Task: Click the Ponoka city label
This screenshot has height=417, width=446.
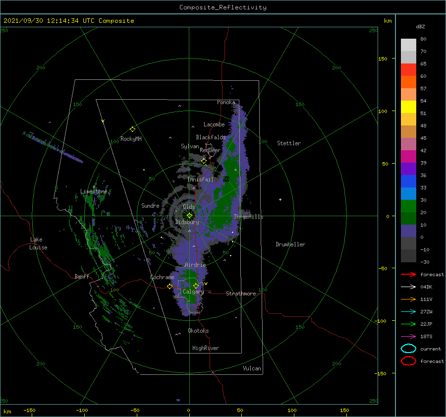Action: [226, 102]
